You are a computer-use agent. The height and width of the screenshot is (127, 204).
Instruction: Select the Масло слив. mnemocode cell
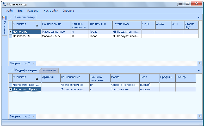(27, 32)
